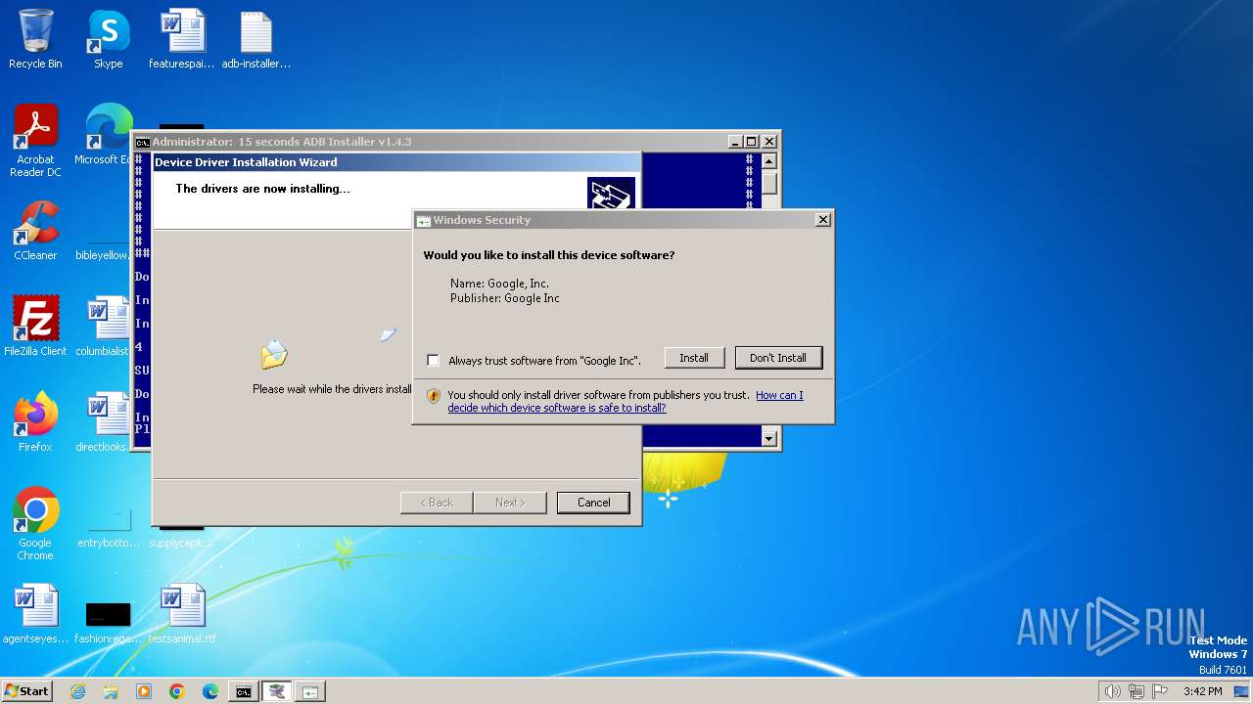
Task: Close the Windows Security dialog
Action: tap(823, 220)
